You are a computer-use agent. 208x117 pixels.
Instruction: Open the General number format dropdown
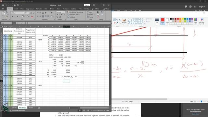coord(65,12)
